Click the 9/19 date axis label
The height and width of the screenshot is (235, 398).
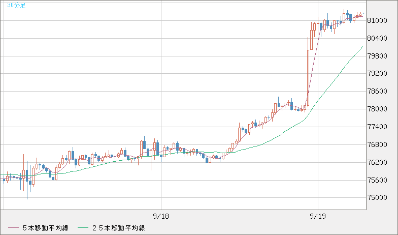(318, 217)
